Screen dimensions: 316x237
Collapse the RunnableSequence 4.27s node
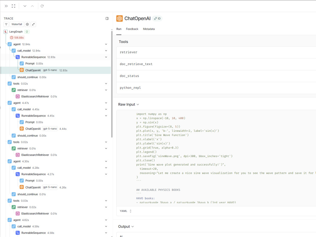(x=106, y=174)
